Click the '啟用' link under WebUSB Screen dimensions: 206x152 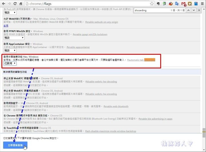pyautogui.click(x=6, y=26)
